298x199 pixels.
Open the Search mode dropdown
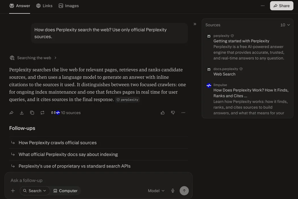[35, 191]
